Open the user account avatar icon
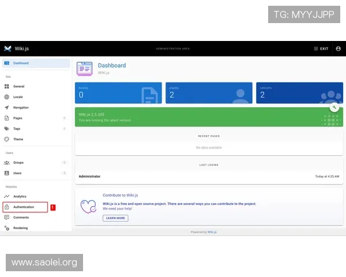Image resolution: width=346 pixels, height=277 pixels. (x=338, y=48)
